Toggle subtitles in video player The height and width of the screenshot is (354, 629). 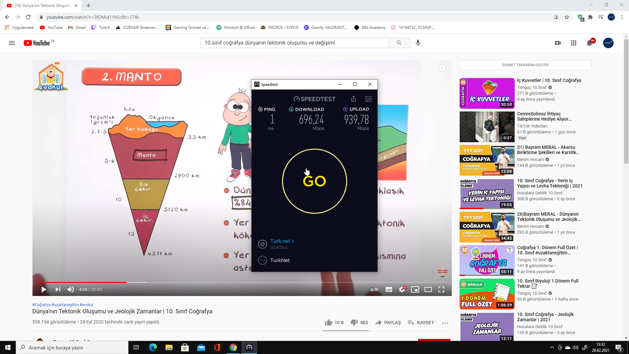pyautogui.click(x=389, y=289)
